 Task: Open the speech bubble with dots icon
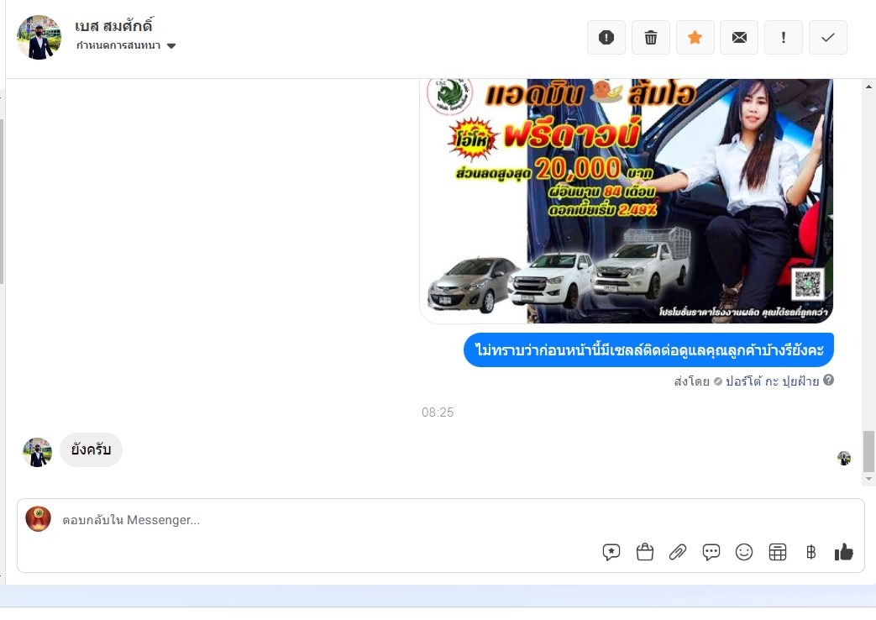pos(711,552)
